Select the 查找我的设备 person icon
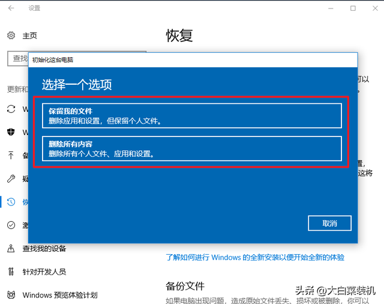Screen dimensions: 384x304 (x=11, y=248)
